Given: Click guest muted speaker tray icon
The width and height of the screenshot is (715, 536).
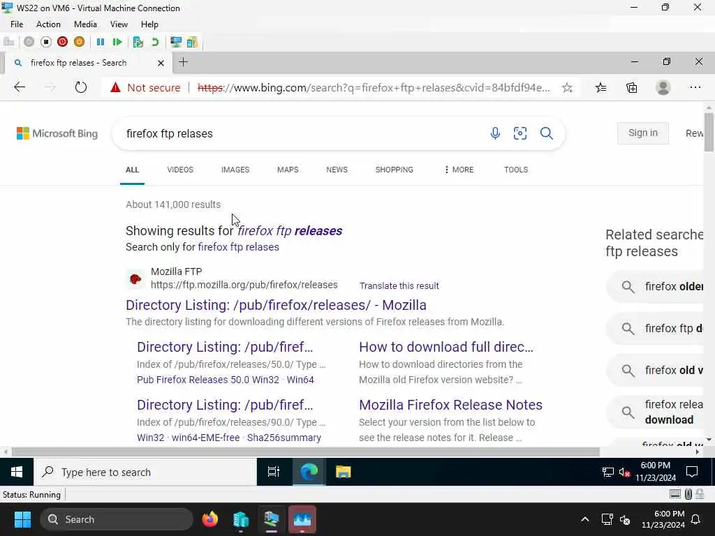Looking at the screenshot, I should tap(624, 472).
